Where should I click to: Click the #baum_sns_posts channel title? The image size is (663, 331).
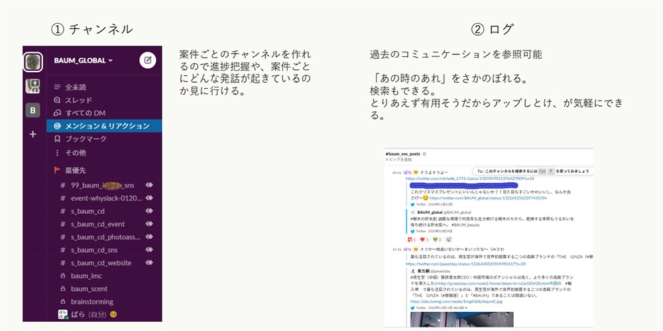[403, 154]
